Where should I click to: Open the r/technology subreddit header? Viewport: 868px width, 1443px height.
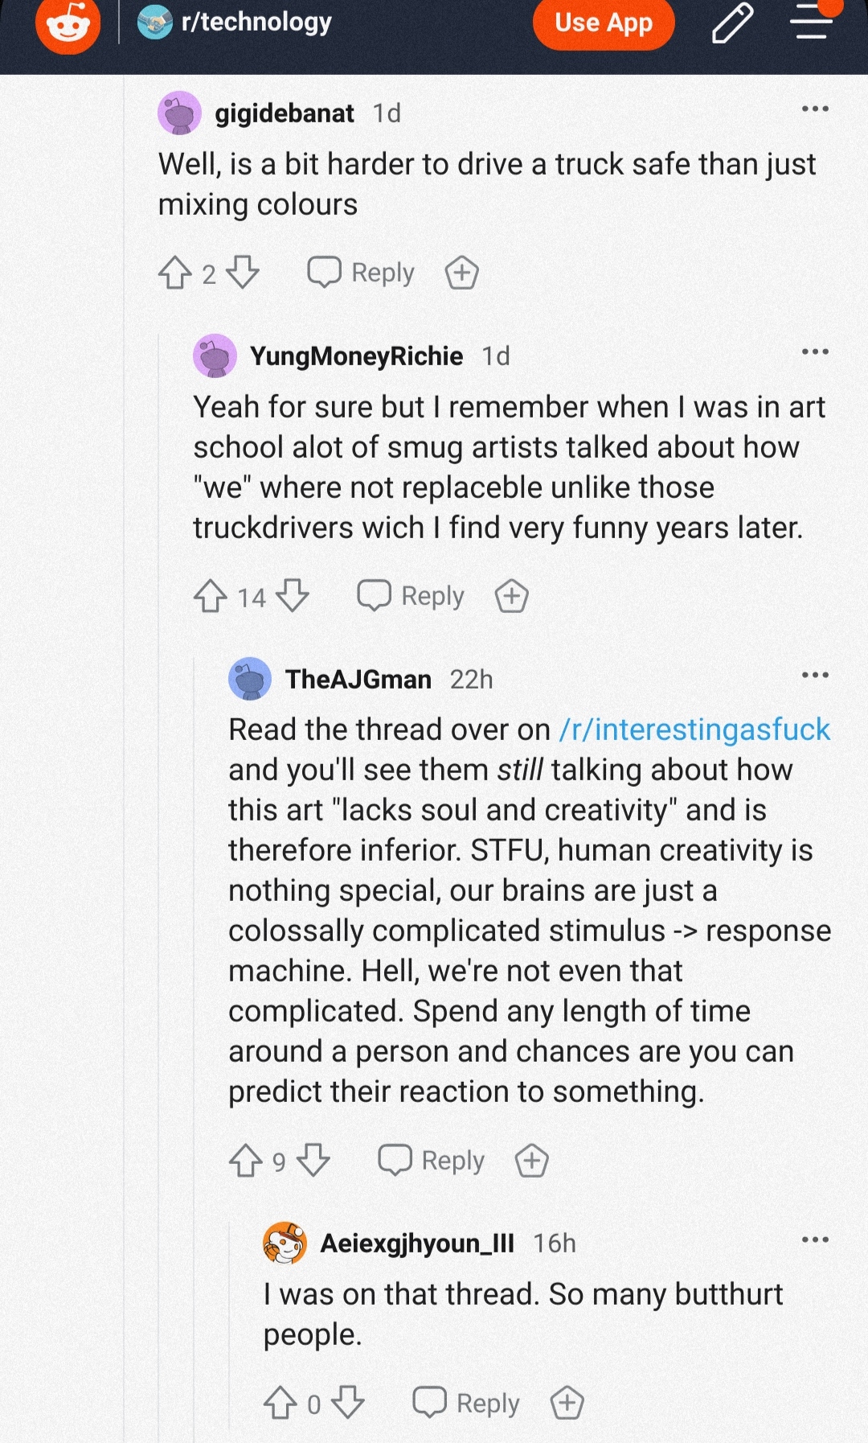(235, 22)
